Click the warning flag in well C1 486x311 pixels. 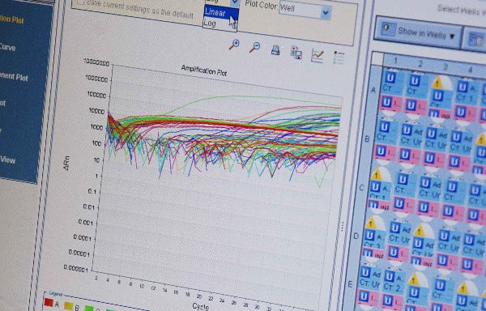point(377,175)
